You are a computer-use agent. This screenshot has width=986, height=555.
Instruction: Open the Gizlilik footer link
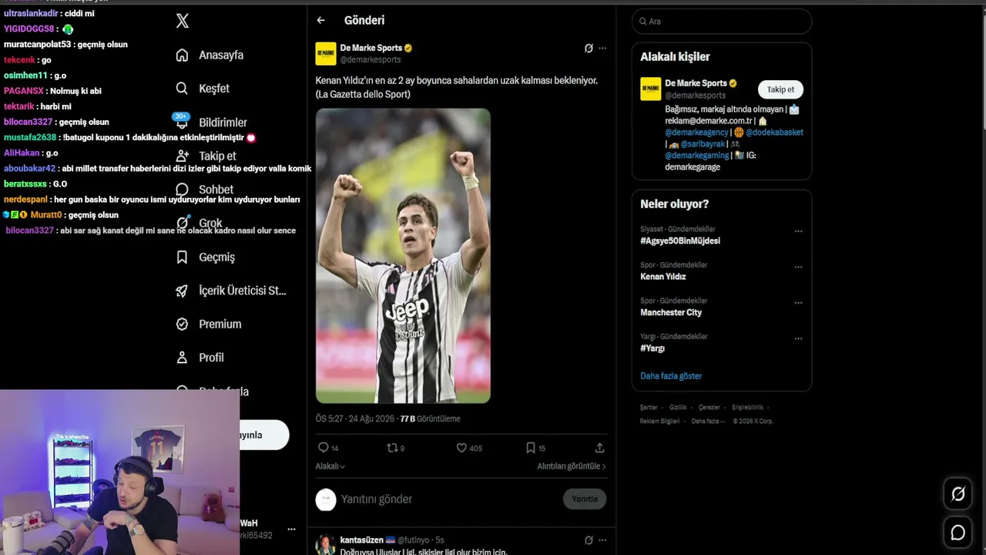tap(678, 408)
